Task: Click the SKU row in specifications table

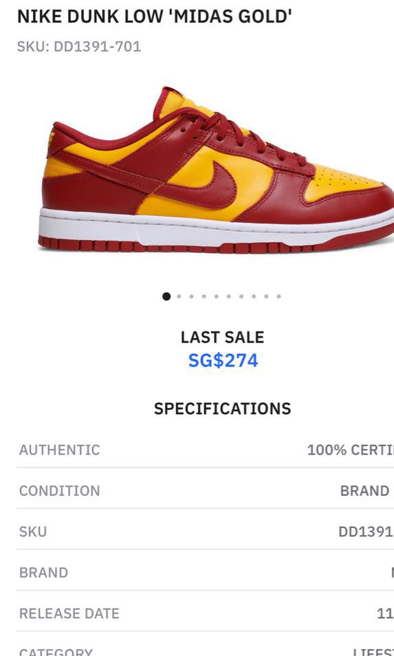Action: [206, 532]
